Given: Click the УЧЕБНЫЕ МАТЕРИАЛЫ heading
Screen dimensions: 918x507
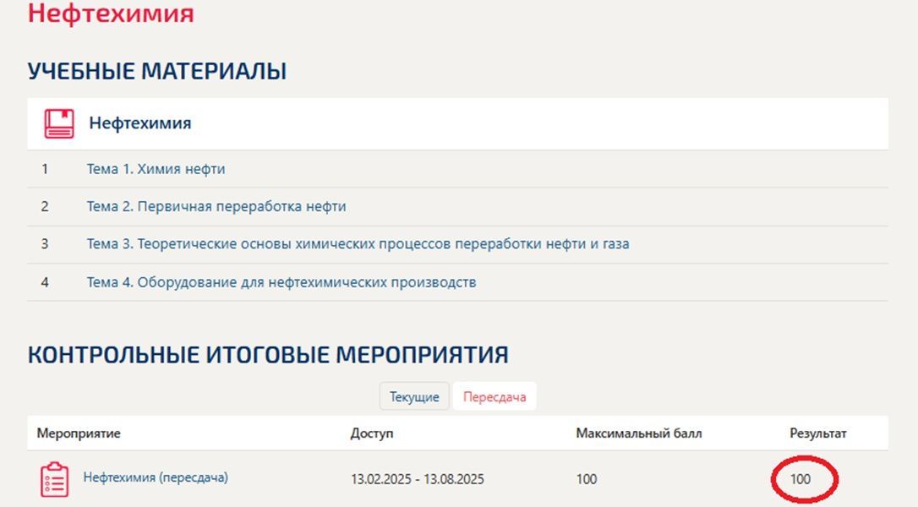Looking at the screenshot, I should (157, 71).
